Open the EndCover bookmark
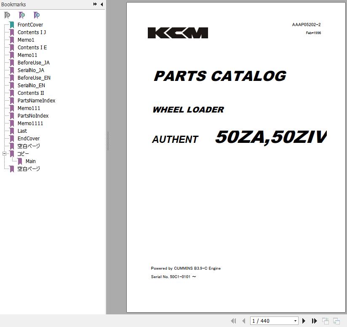The width and height of the screenshot is (347, 327). pyautogui.click(x=29, y=138)
